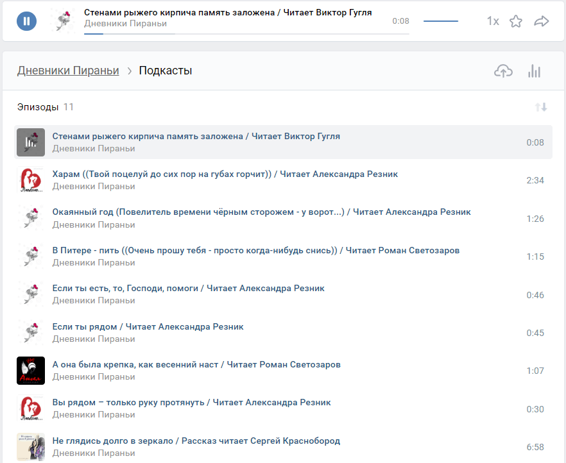Play Не глядись долго в зеркало thumbnail
566x463 pixels.
[31, 447]
